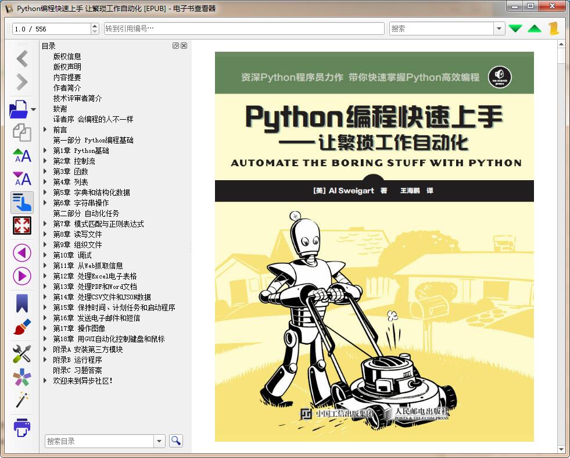Close the contents sidebar panel

(x=184, y=45)
